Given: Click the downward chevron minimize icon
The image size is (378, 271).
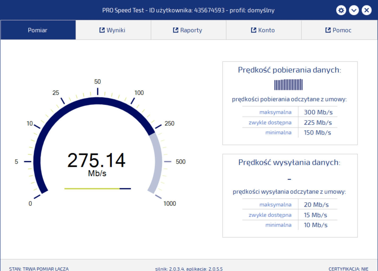Looking at the screenshot, I should click(x=354, y=10).
